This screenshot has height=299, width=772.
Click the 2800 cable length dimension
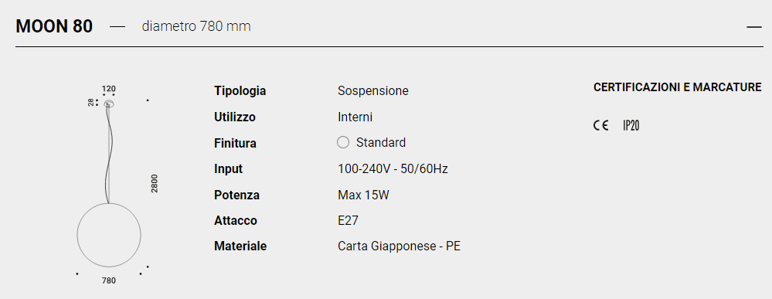pos(155,183)
